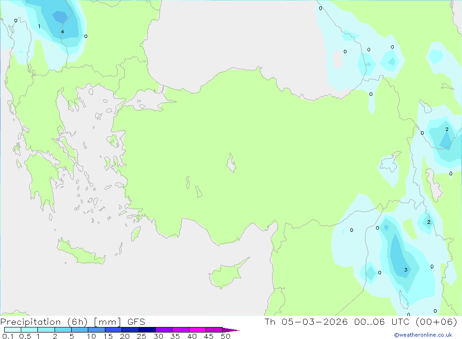This screenshot has width=462, height=339.
Task: Select the 2–5 mm legend color swatch
Action: point(63,330)
